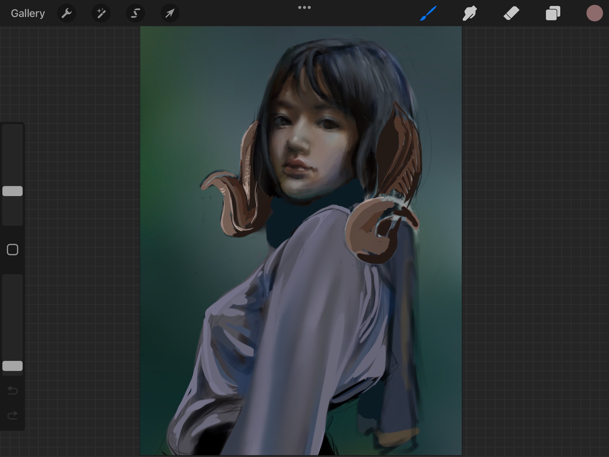Toggle selection mode with the S icon
Image resolution: width=609 pixels, height=457 pixels.
click(136, 13)
